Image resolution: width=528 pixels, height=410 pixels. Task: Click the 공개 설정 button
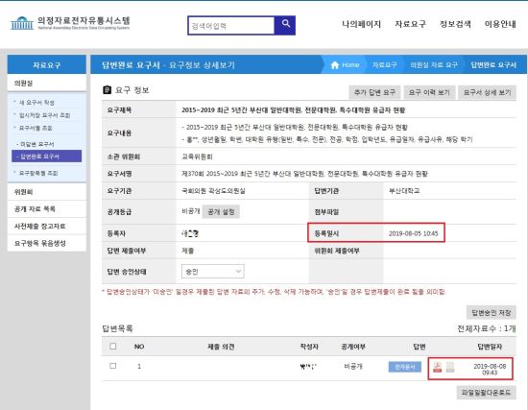click(221, 211)
